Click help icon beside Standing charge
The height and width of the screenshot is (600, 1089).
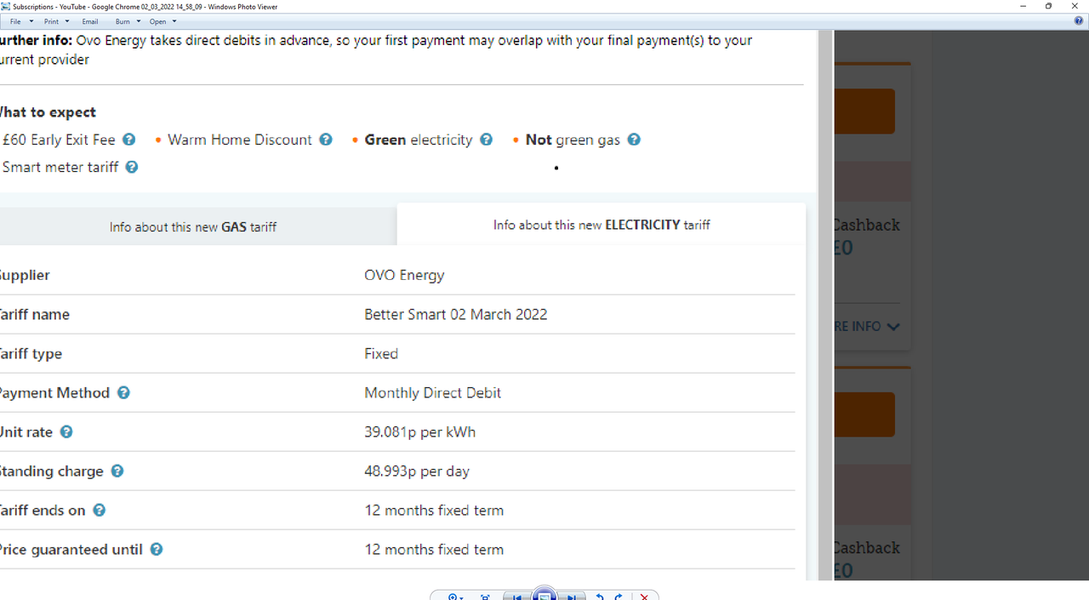pyautogui.click(x=117, y=471)
